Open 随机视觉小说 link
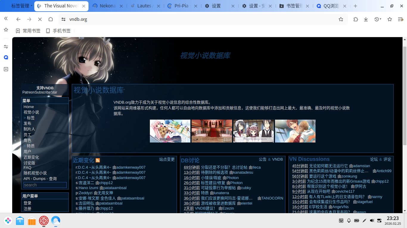407x228 pixels. pyautogui.click(x=35, y=173)
